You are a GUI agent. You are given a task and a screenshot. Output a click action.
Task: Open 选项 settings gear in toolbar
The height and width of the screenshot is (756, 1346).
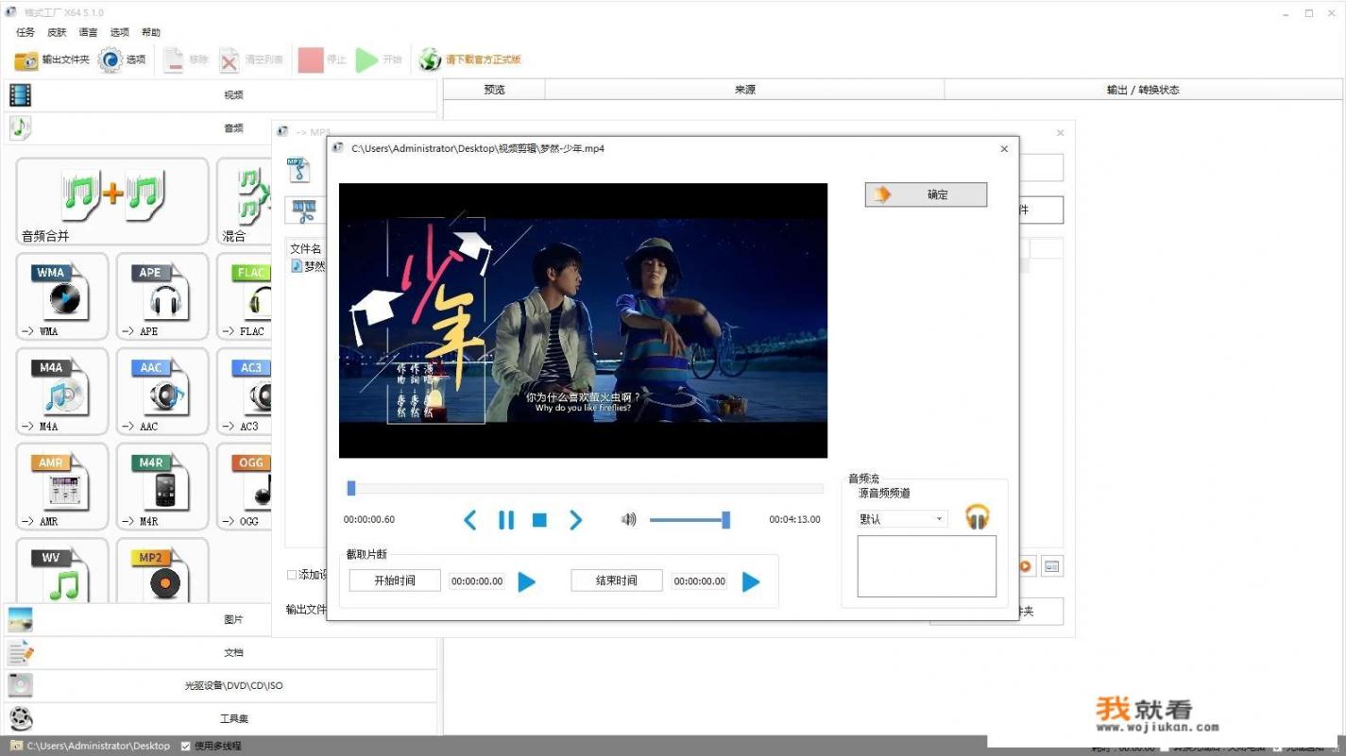(111, 60)
